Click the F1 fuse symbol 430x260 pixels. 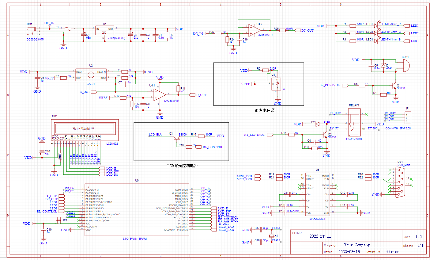tap(67, 29)
